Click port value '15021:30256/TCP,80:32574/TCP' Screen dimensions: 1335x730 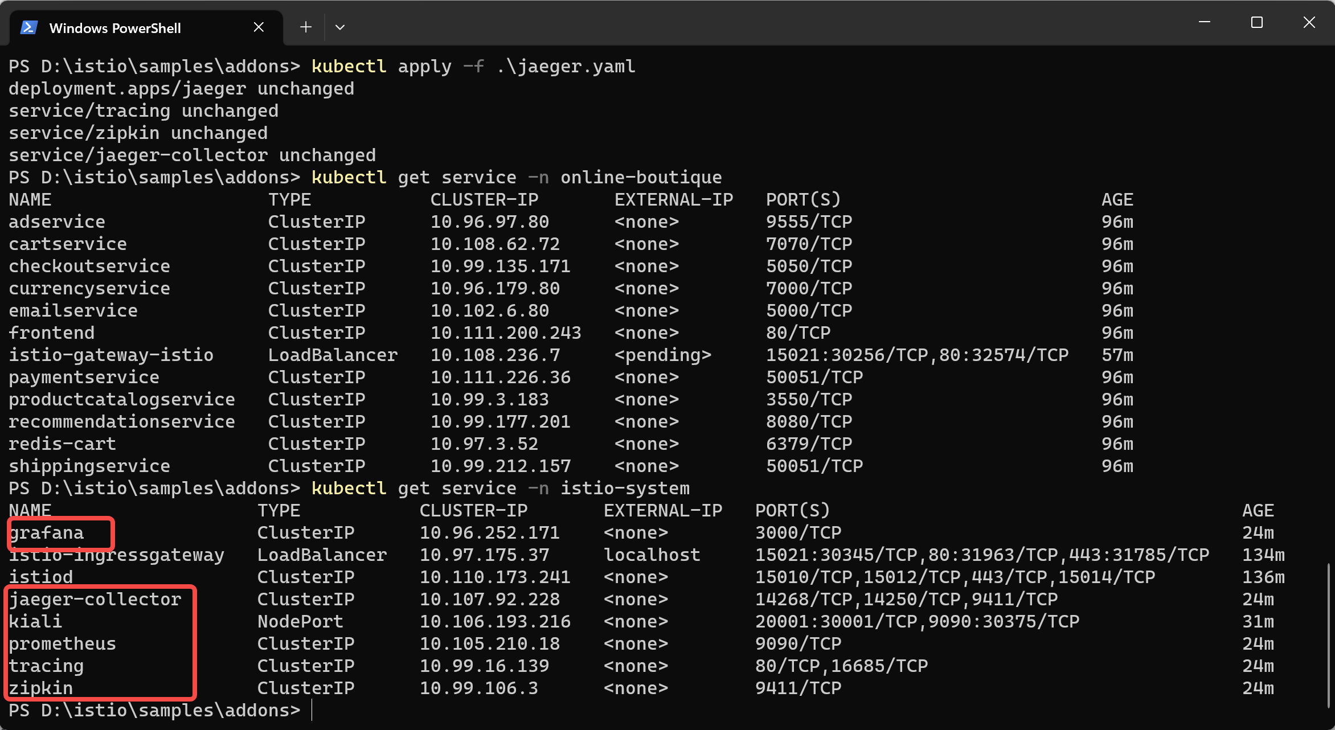coord(918,355)
